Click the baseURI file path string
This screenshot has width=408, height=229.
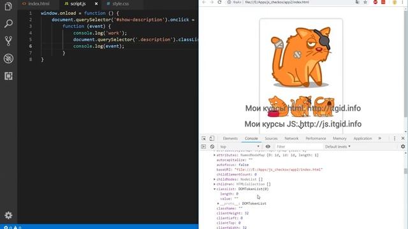click(x=279, y=170)
